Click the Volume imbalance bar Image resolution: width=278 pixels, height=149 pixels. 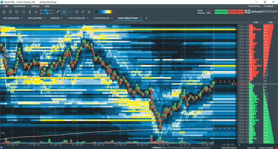click(x=229, y=13)
